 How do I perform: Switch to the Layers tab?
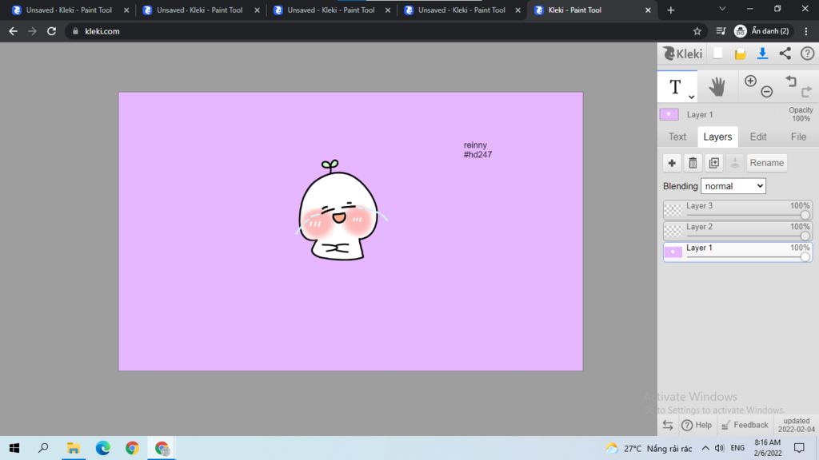point(717,137)
